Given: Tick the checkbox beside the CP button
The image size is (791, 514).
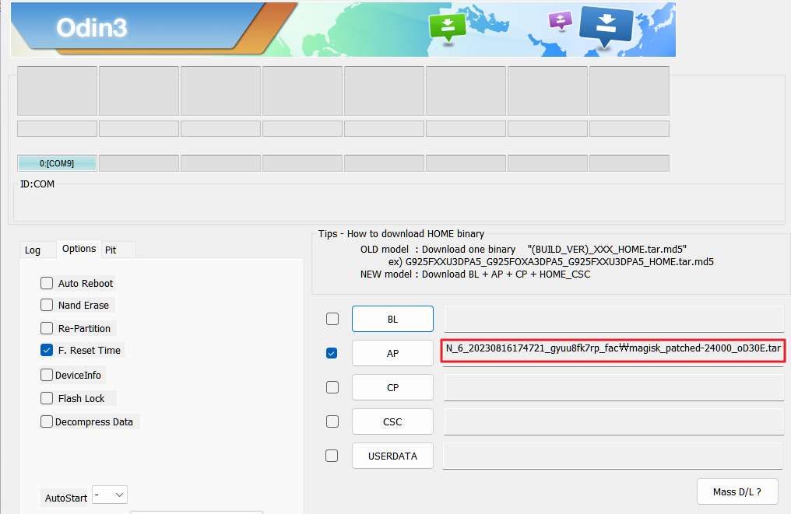Looking at the screenshot, I should tap(332, 387).
